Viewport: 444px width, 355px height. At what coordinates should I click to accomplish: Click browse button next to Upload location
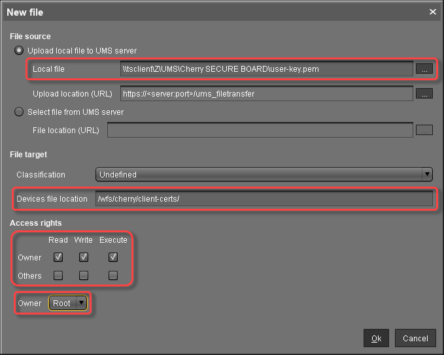(424, 94)
